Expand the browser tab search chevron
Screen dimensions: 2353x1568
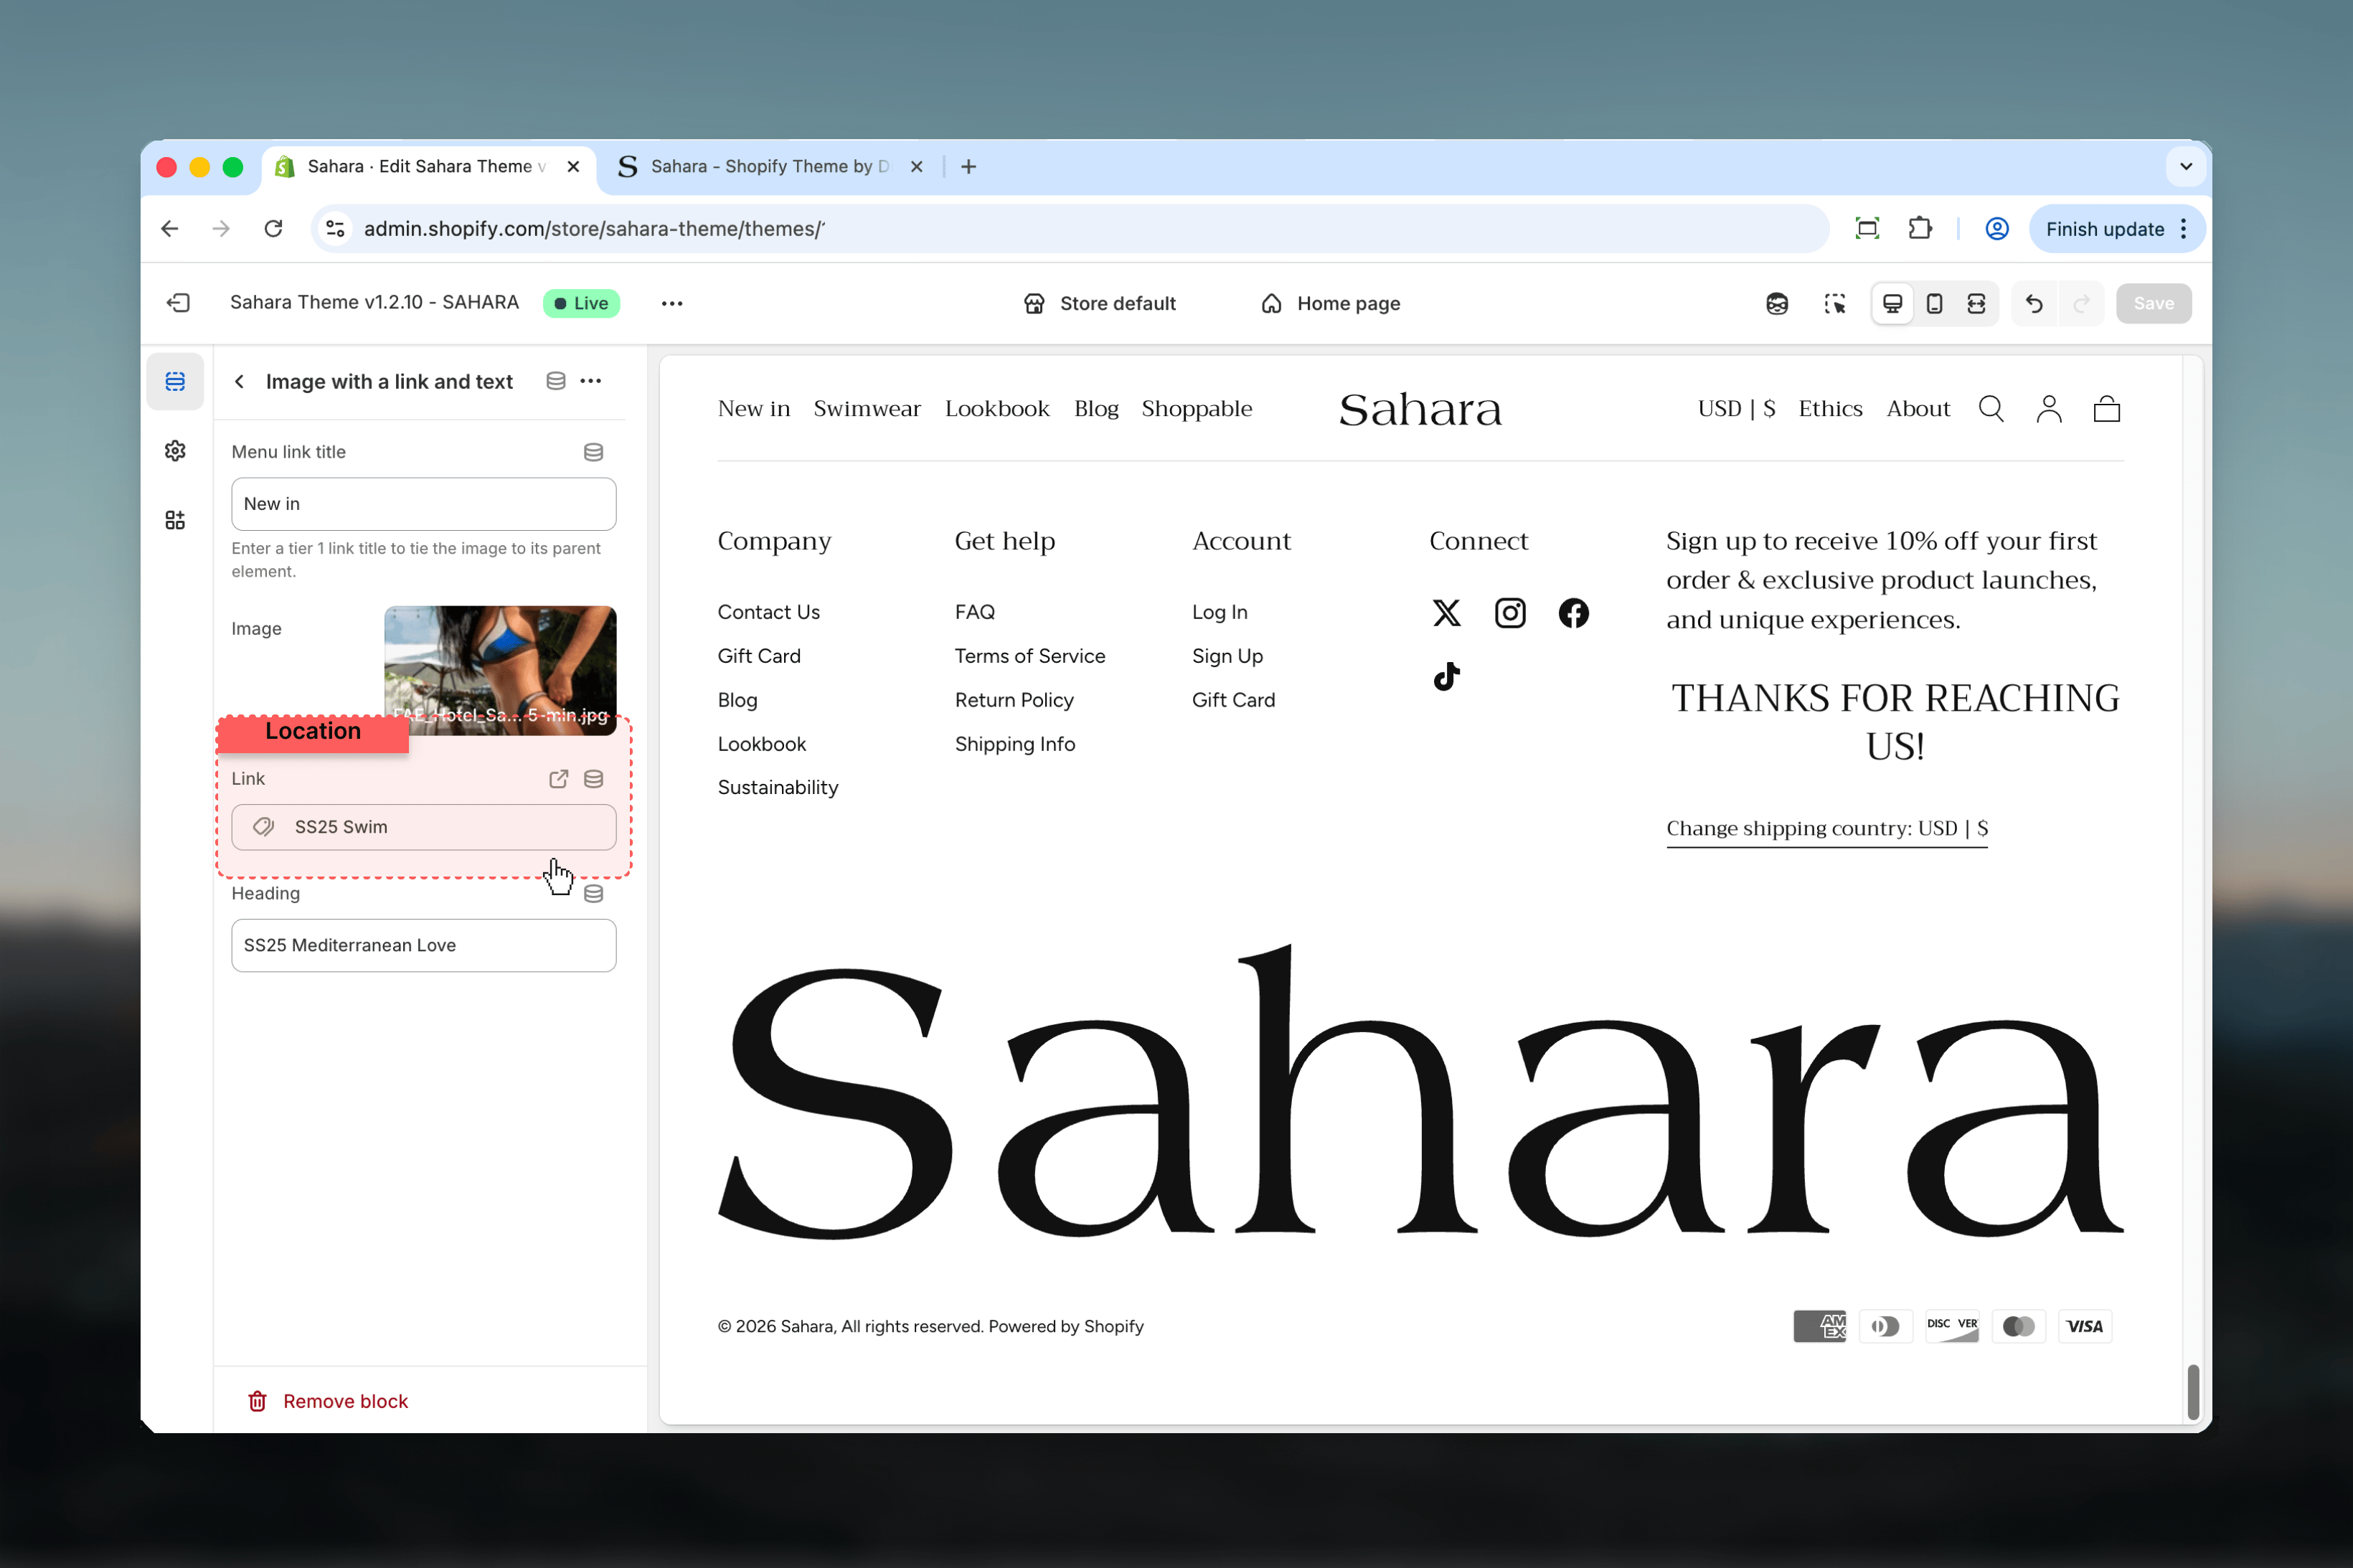coord(2186,167)
